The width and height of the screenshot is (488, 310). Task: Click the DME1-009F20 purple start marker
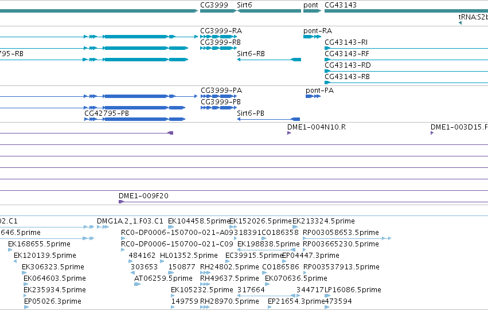pos(121,202)
